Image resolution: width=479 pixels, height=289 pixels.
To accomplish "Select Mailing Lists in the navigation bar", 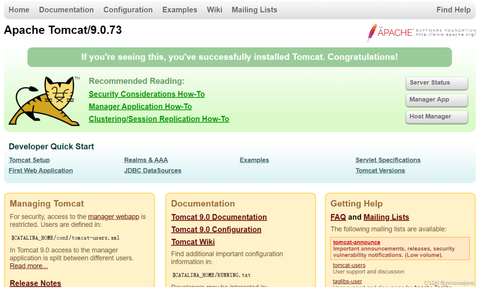I will (x=254, y=10).
